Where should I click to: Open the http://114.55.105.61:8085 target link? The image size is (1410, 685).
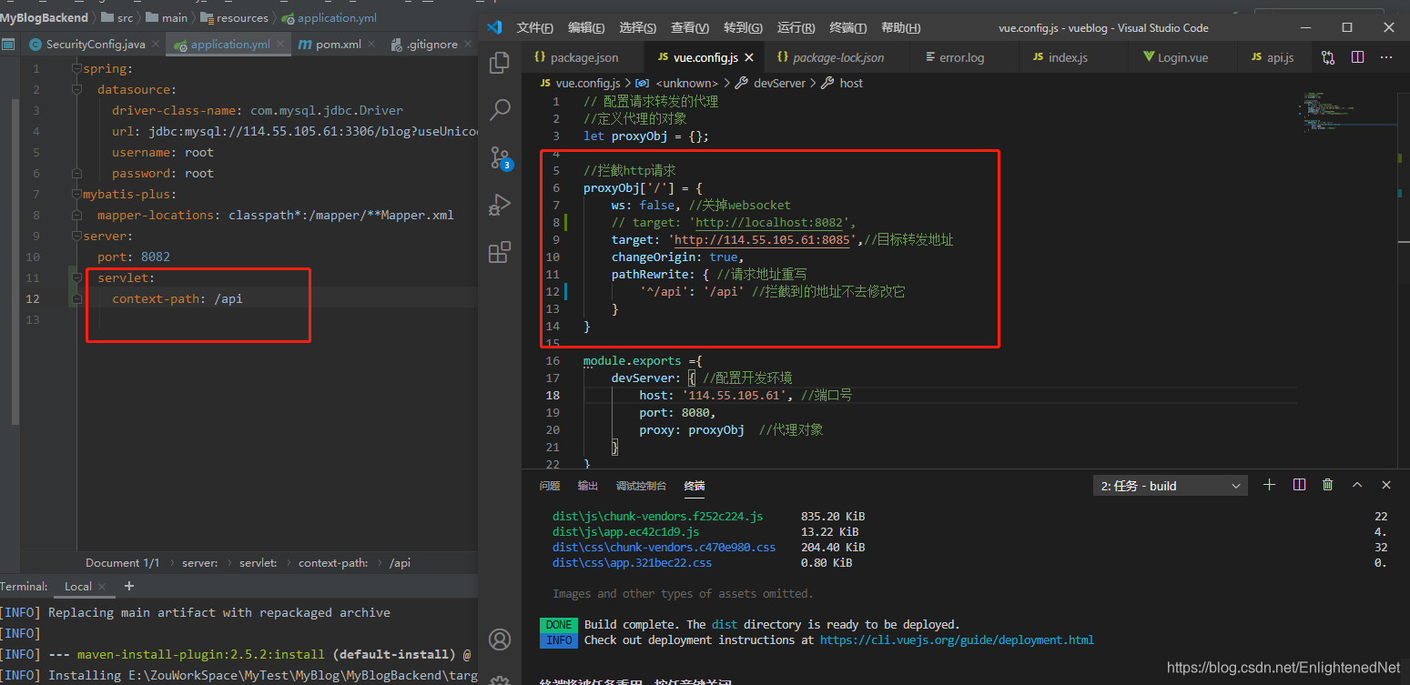coord(762,240)
